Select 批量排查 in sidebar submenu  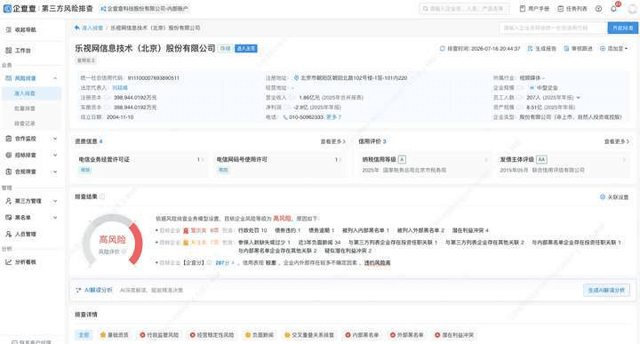25,108
